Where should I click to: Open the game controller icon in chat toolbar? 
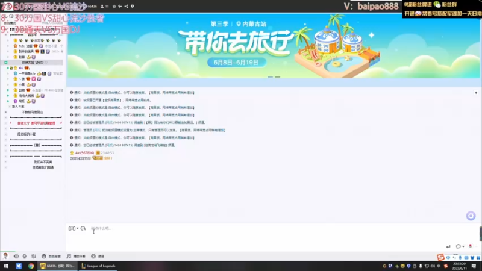pyautogui.click(x=72, y=228)
